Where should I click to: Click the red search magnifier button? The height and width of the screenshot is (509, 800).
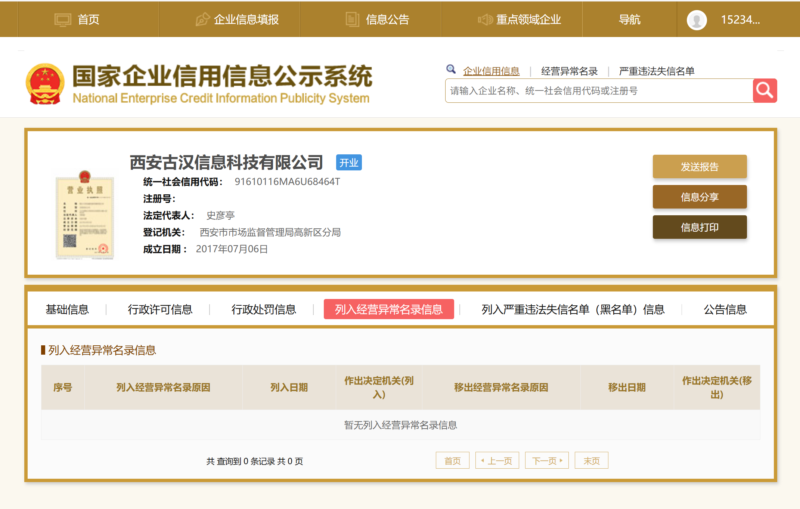click(x=765, y=90)
